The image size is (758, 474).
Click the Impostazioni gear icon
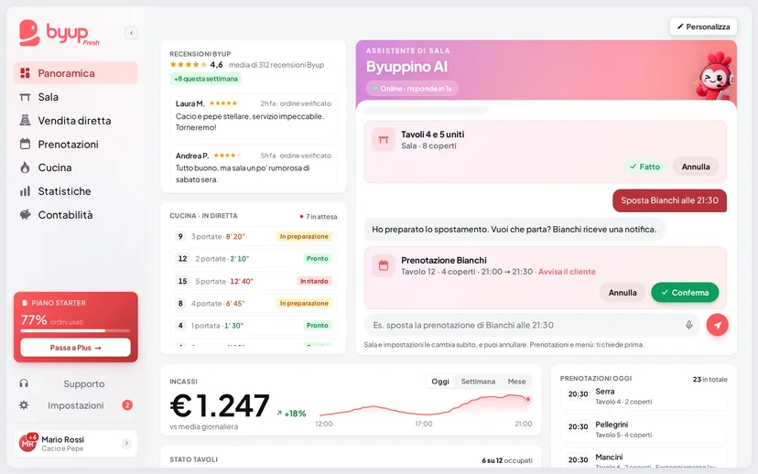point(24,404)
